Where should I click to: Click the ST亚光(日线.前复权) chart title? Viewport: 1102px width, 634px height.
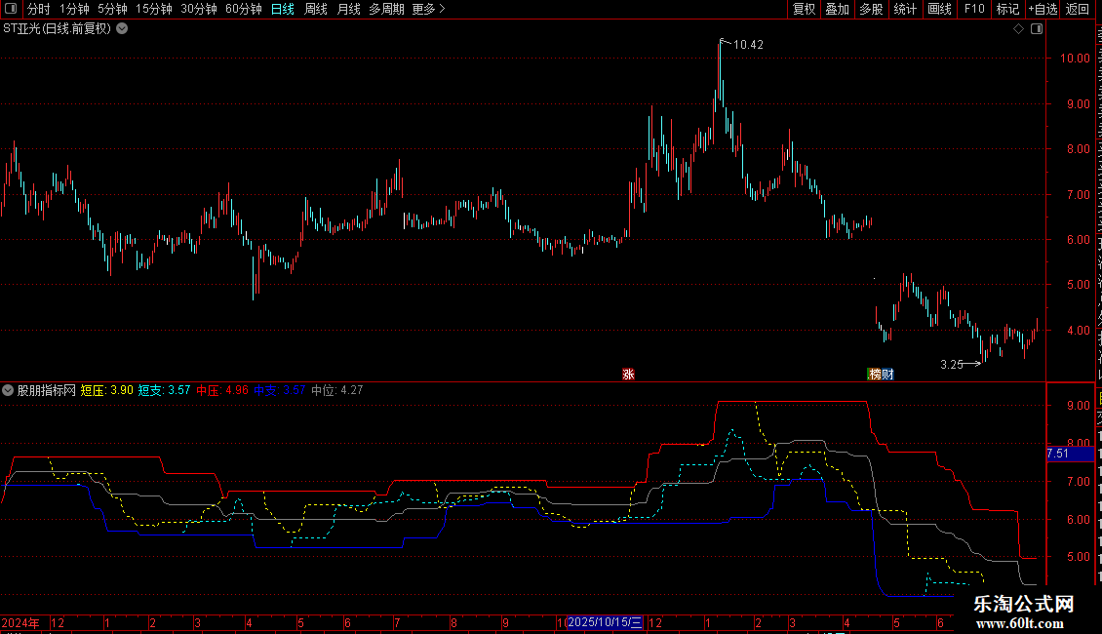click(x=58, y=29)
